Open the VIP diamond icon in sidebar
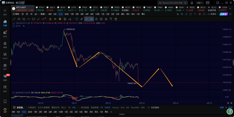 (5, 110)
